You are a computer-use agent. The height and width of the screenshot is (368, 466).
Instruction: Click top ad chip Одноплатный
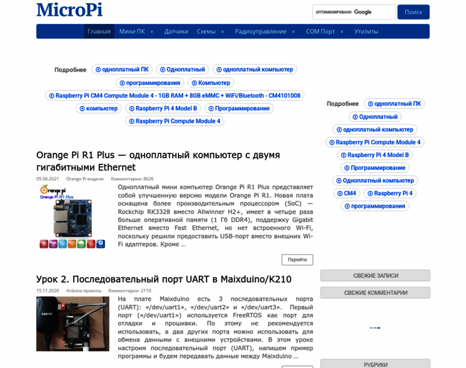coord(183,69)
